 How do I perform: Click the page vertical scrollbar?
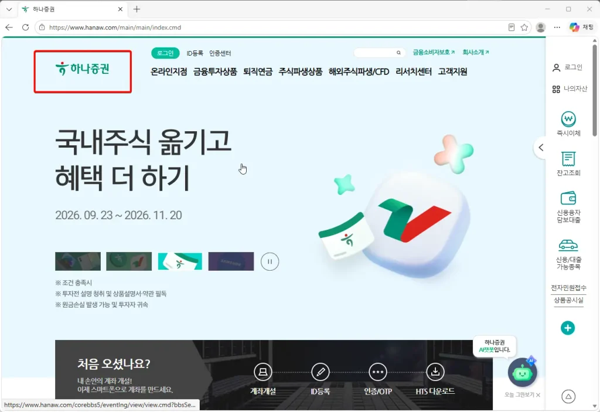(x=595, y=91)
